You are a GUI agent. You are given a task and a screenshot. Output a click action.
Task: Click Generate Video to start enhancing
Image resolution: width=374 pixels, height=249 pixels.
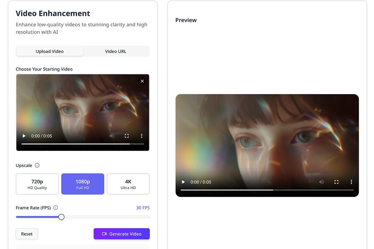coord(122,234)
